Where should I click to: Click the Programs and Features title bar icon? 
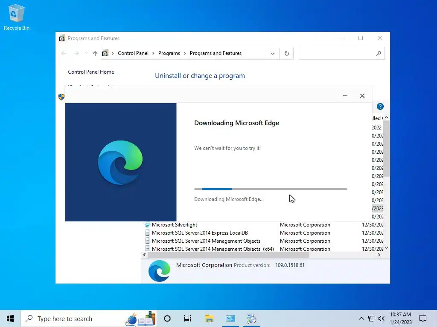tap(62, 38)
